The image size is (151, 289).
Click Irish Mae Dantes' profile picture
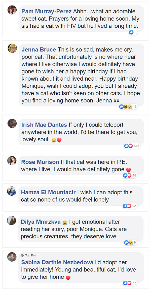[x=12, y=123]
